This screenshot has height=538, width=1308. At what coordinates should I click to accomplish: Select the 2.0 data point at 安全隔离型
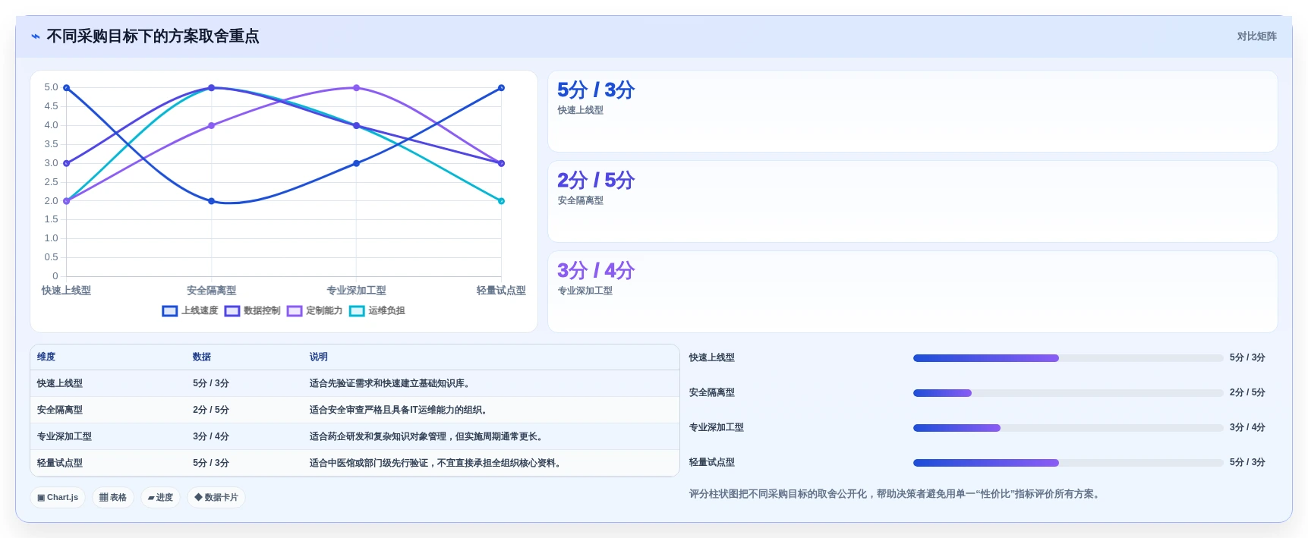pos(212,201)
